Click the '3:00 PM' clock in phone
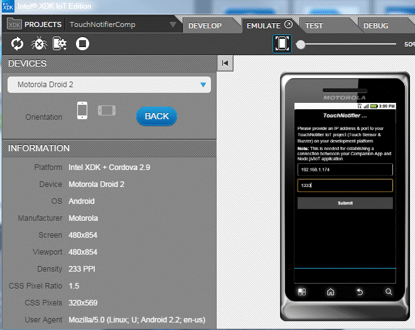This screenshot has height=330, width=415. click(x=387, y=106)
